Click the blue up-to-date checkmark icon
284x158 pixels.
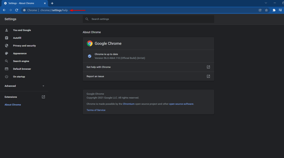point(90,56)
